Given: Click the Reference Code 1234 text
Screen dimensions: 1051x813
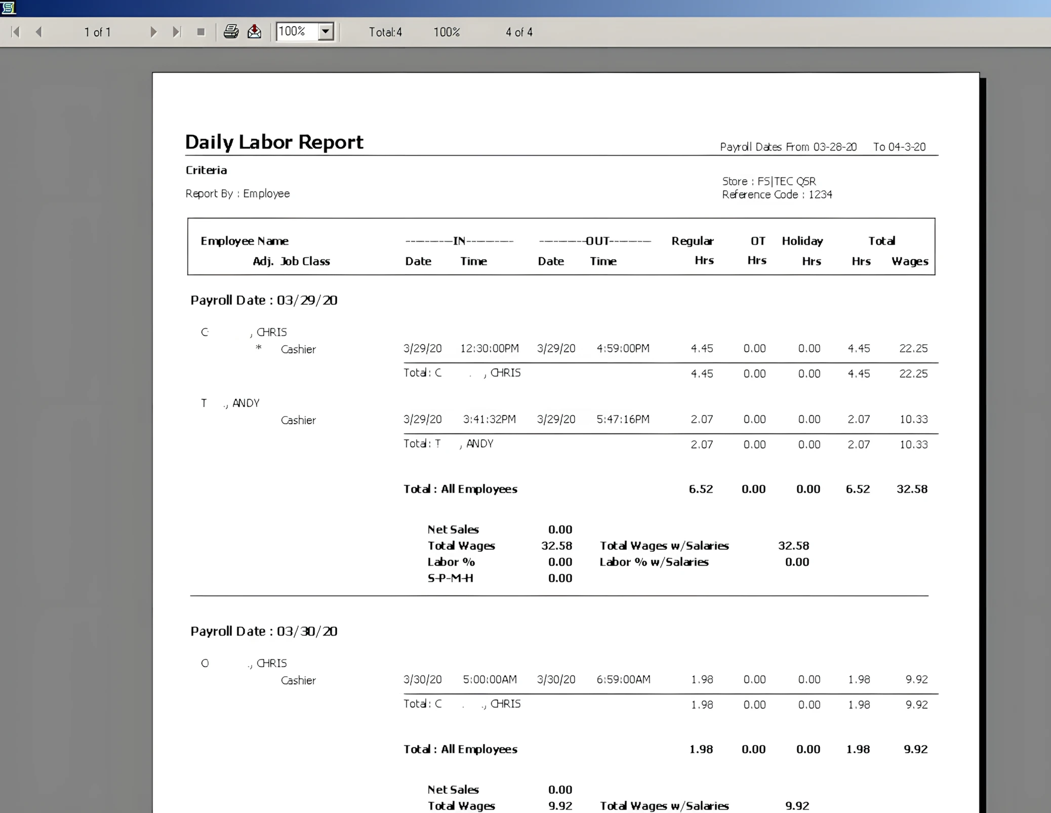Looking at the screenshot, I should [x=777, y=195].
